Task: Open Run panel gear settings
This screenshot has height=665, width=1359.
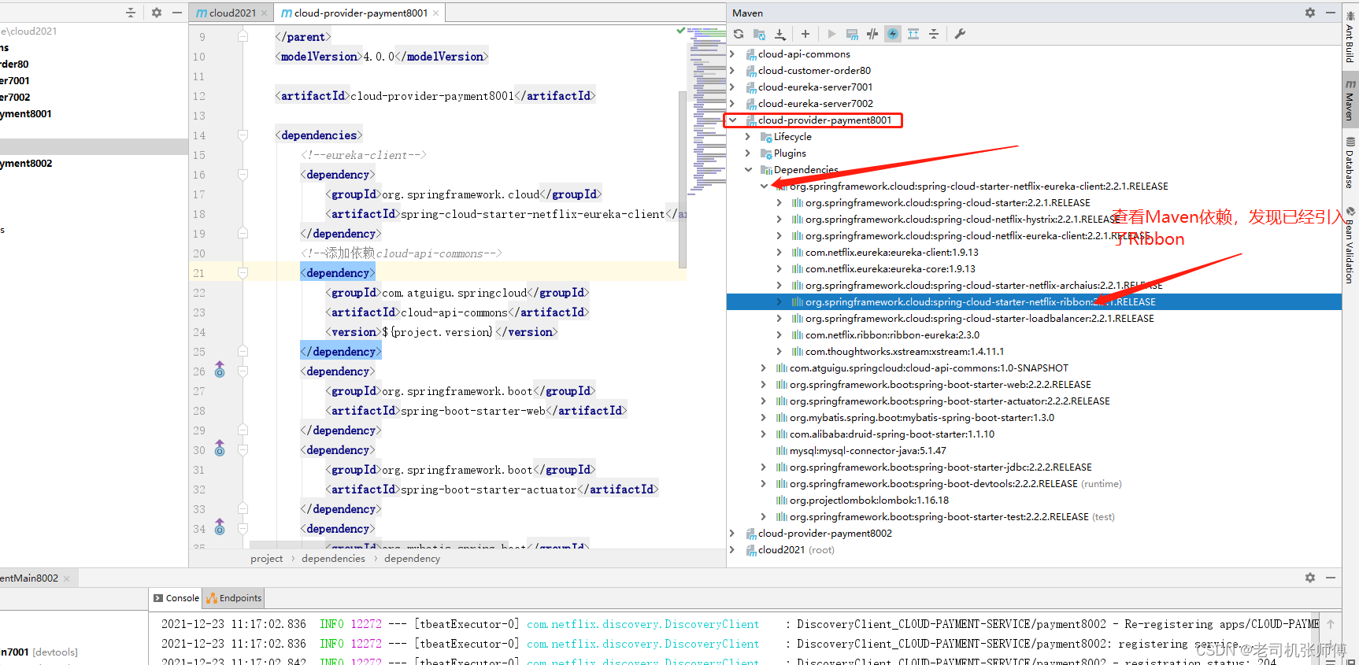Action: [x=1310, y=578]
